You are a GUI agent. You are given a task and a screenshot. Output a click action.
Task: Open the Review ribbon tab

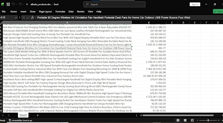click(x=81, y=12)
